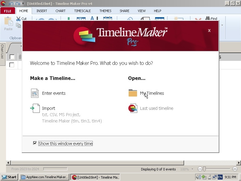Click the zoom slider handle
The height and width of the screenshot is (181, 241).
click(204, 169)
